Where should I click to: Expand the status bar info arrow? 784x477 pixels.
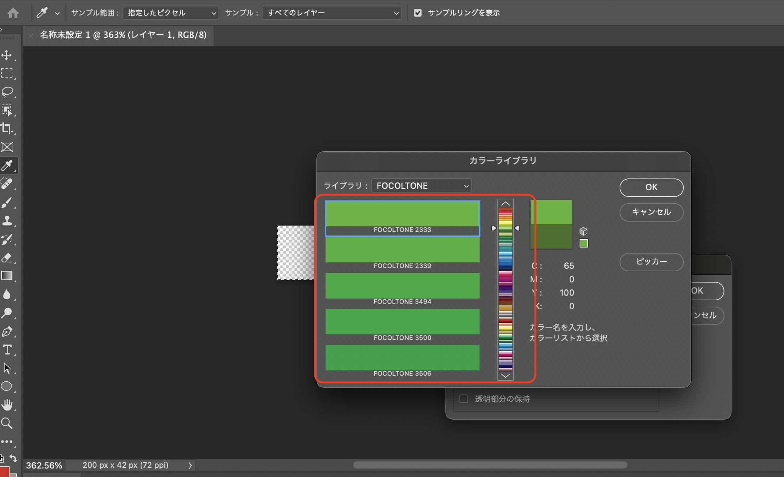tap(190, 465)
